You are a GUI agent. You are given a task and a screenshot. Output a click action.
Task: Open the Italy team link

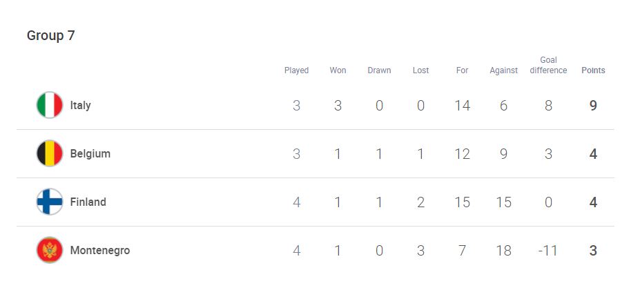coord(81,106)
